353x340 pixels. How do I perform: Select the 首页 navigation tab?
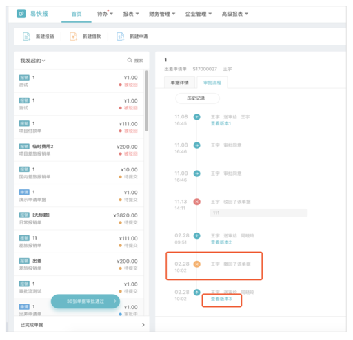click(77, 14)
